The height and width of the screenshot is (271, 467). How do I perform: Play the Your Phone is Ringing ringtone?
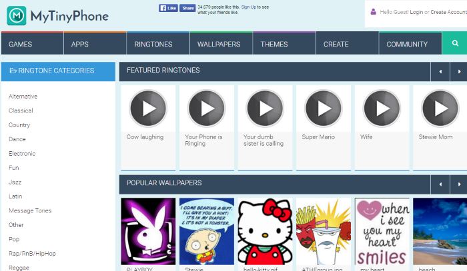[206, 108]
